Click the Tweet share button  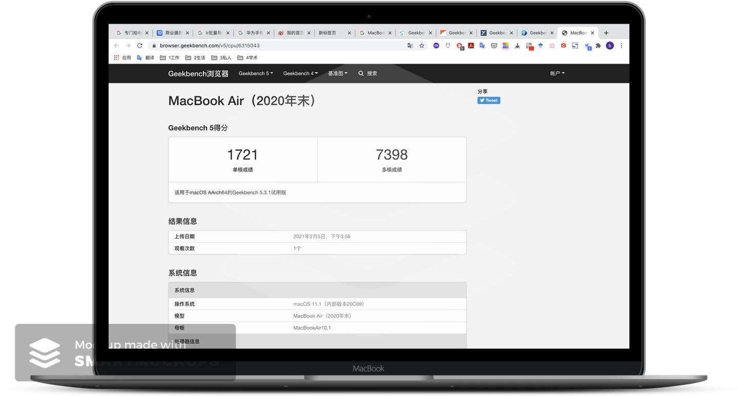pos(488,100)
